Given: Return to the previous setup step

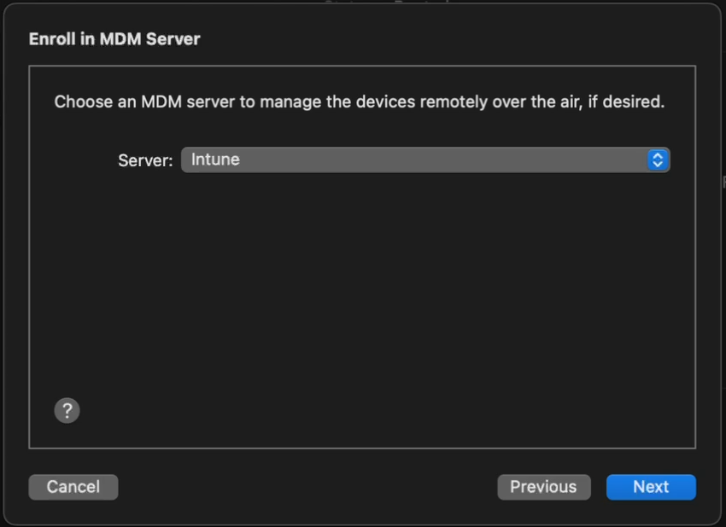Looking at the screenshot, I should [543, 487].
